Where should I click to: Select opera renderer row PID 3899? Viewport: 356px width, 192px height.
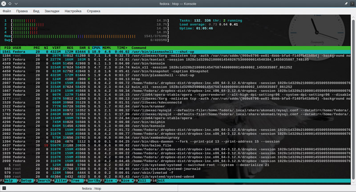click(x=175, y=95)
